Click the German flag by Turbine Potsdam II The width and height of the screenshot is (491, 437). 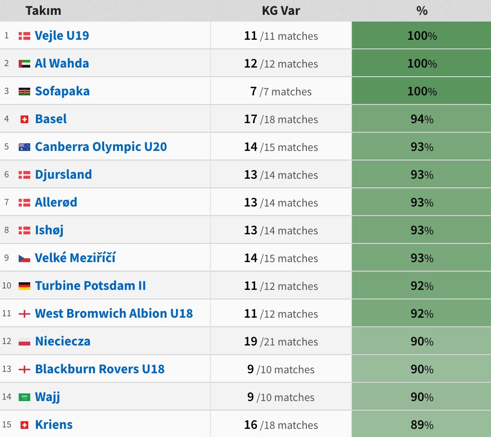24,286
